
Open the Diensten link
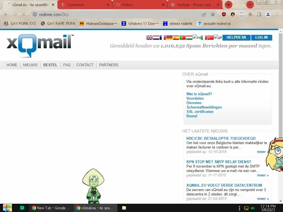click(194, 103)
